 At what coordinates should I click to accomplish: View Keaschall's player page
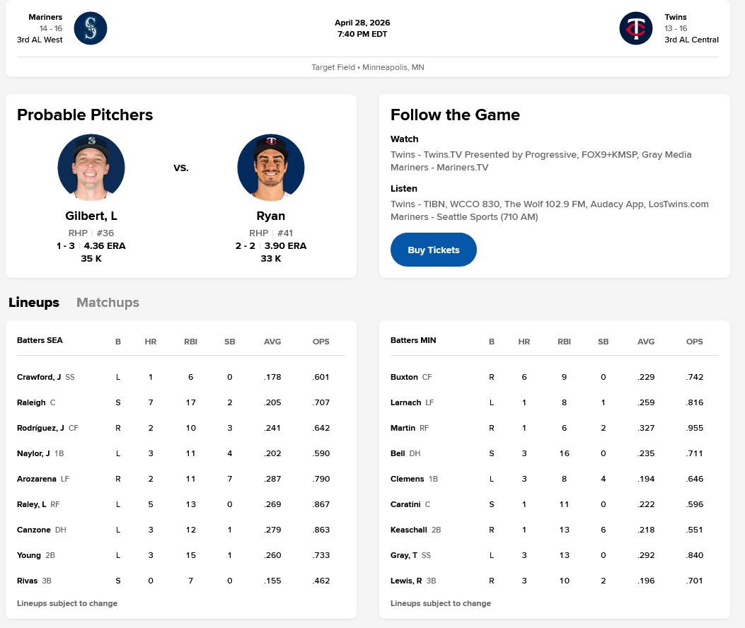click(x=407, y=530)
